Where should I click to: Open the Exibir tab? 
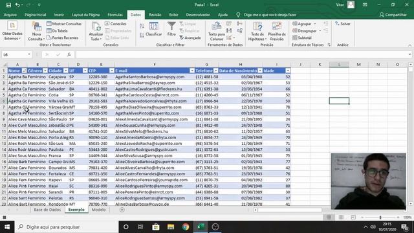(x=173, y=15)
